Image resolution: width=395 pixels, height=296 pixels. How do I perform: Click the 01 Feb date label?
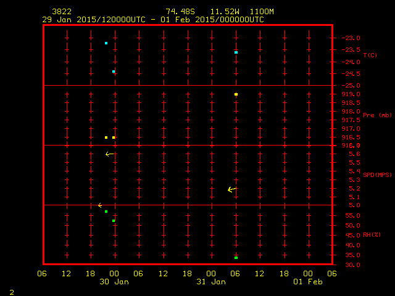coord(308,282)
